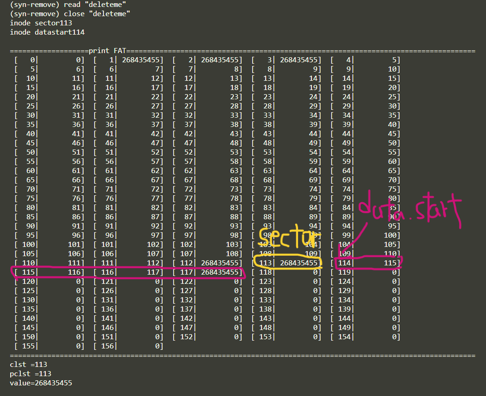
Task: Select the 'value=268435455' line at bottom
Action: (41, 383)
